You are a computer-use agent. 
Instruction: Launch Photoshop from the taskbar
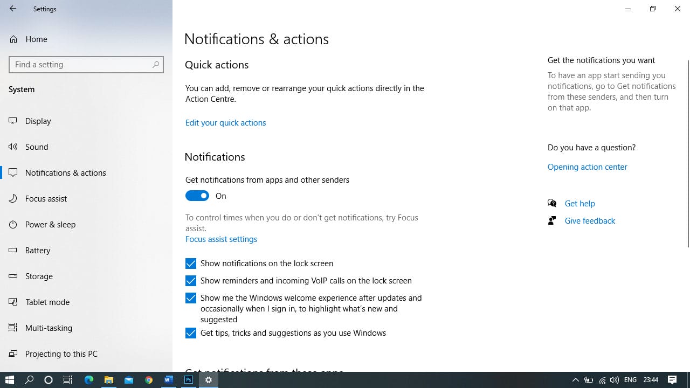click(189, 380)
